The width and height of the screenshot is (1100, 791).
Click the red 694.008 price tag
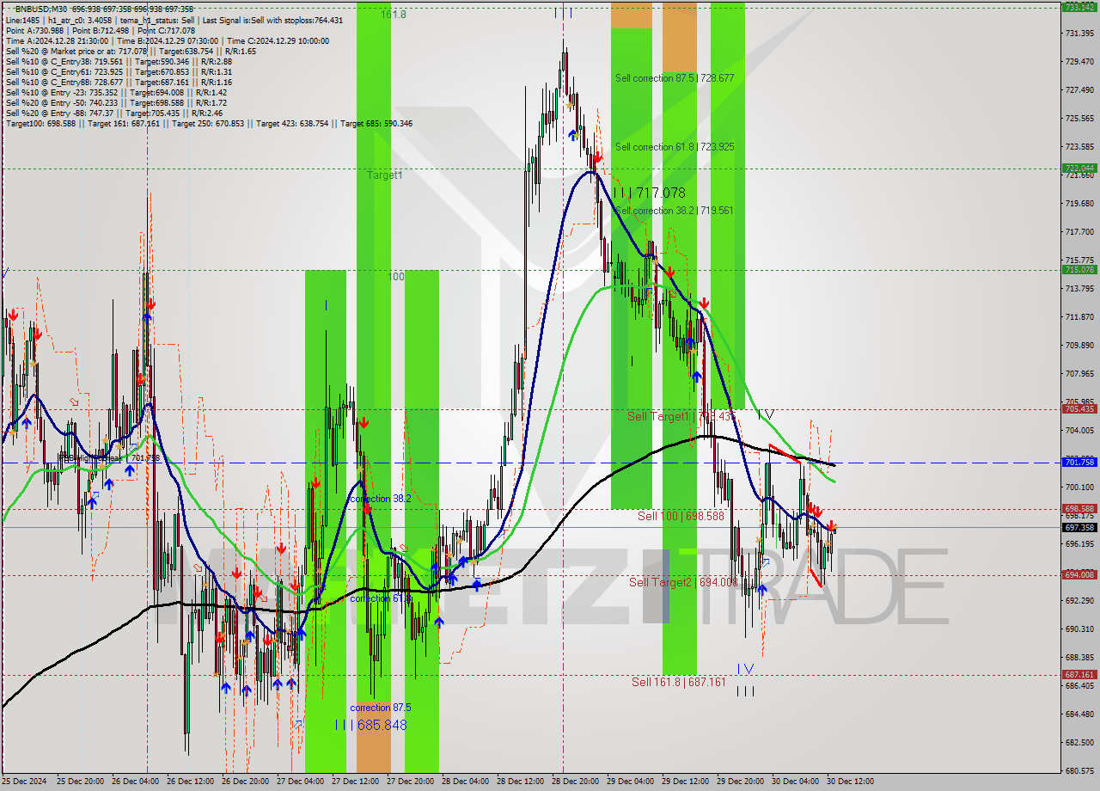click(1079, 575)
